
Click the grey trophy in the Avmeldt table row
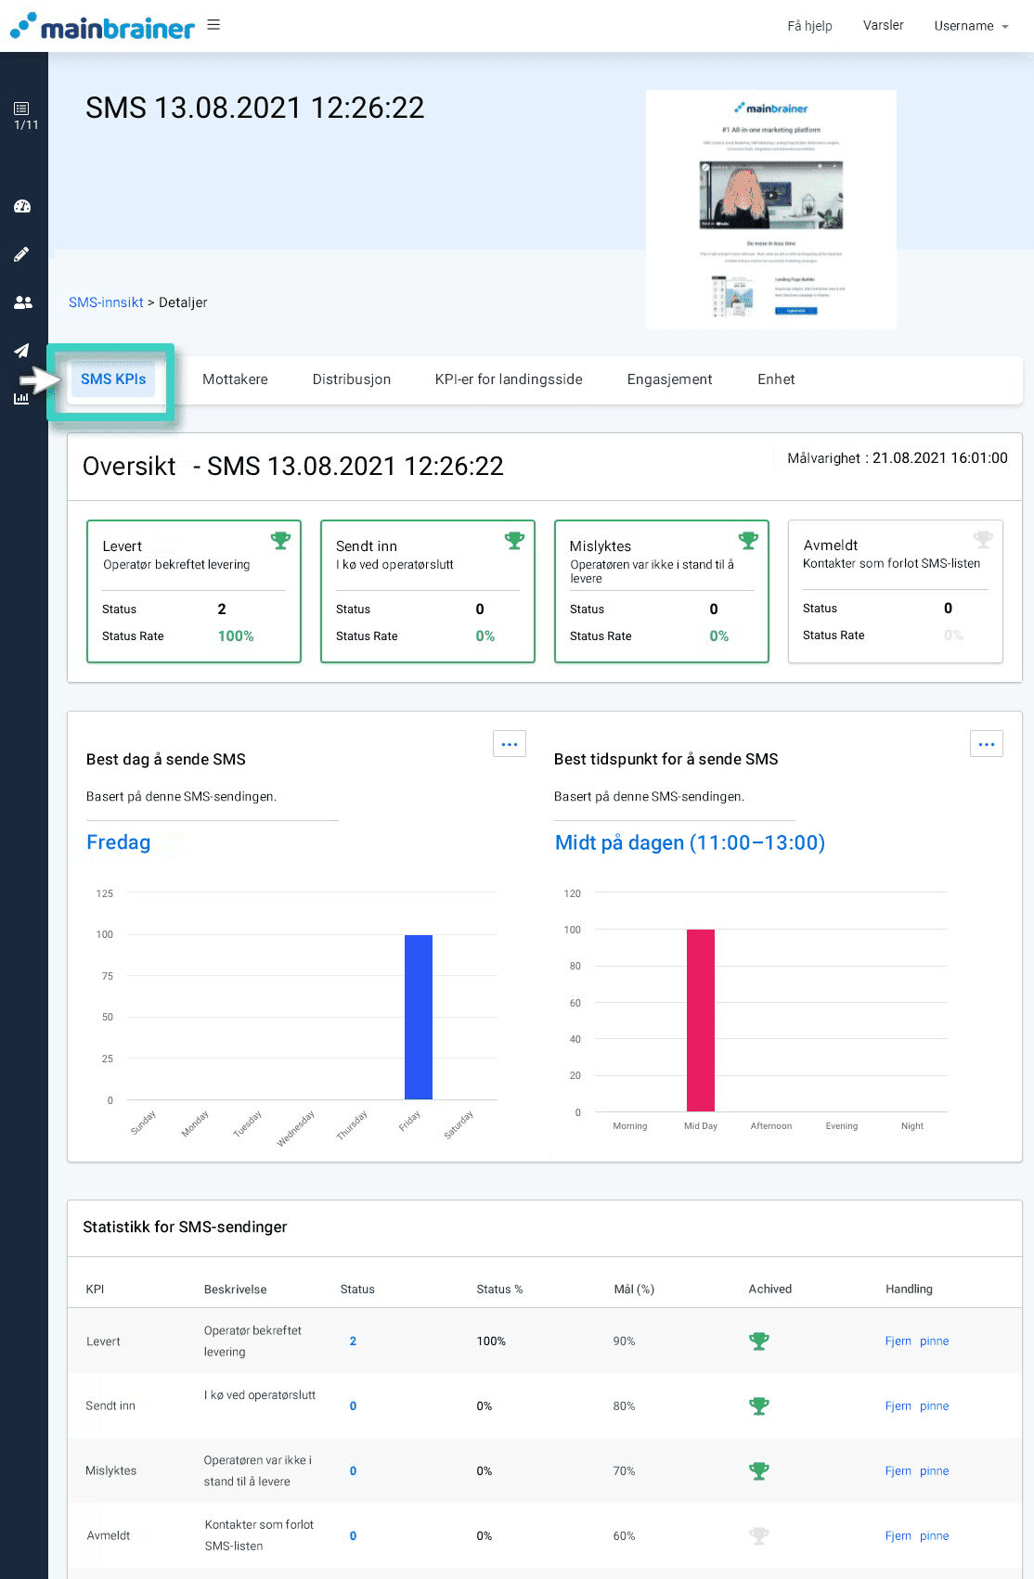pos(759,1535)
